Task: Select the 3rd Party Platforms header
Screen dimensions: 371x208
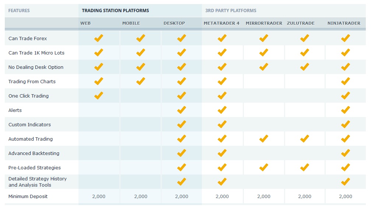Action: [x=231, y=11]
